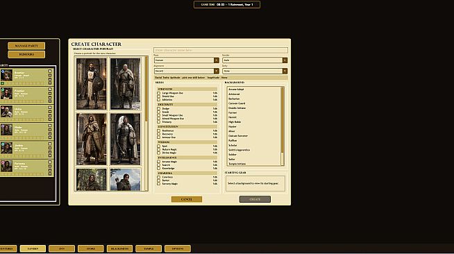This screenshot has width=454, height=254.
Task: Open the Temple tab
Action: [149, 248]
